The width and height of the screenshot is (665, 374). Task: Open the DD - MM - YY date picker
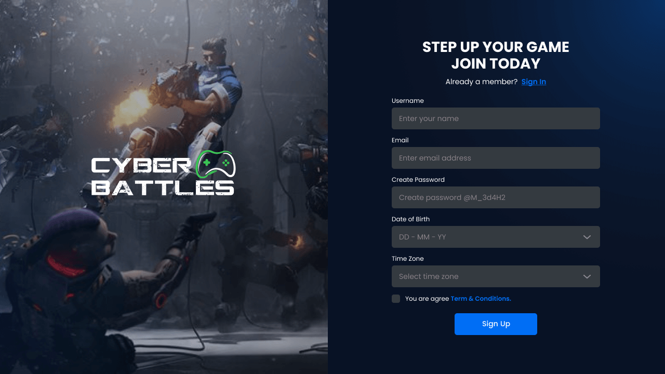pos(496,237)
